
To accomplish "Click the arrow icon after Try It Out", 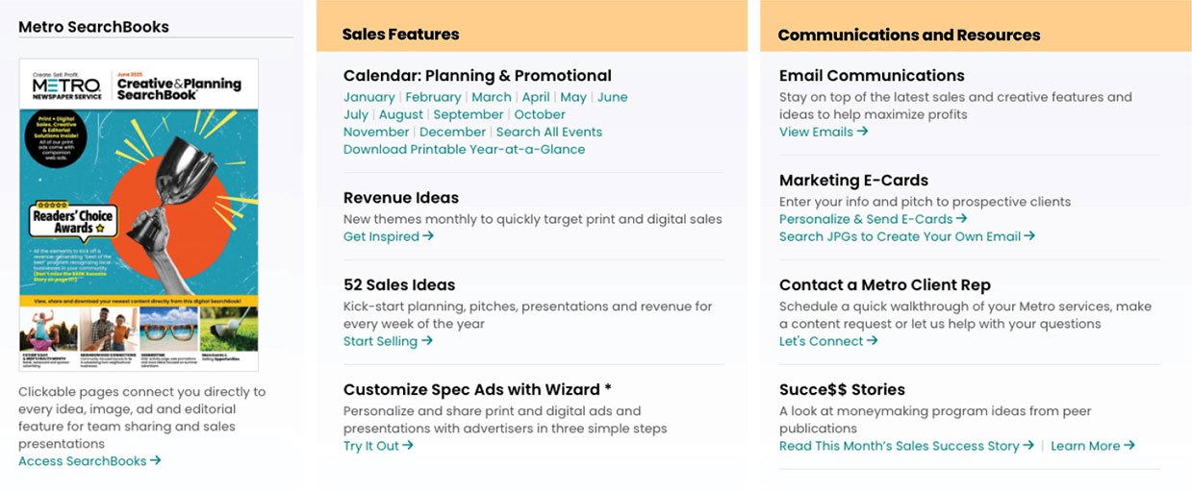I will tap(408, 446).
